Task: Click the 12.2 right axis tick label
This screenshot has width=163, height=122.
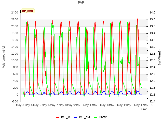Action: coord(152,74)
